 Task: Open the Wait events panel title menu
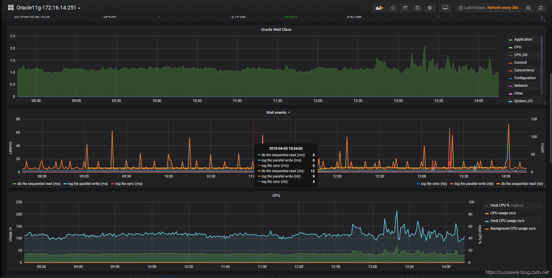coord(278,113)
